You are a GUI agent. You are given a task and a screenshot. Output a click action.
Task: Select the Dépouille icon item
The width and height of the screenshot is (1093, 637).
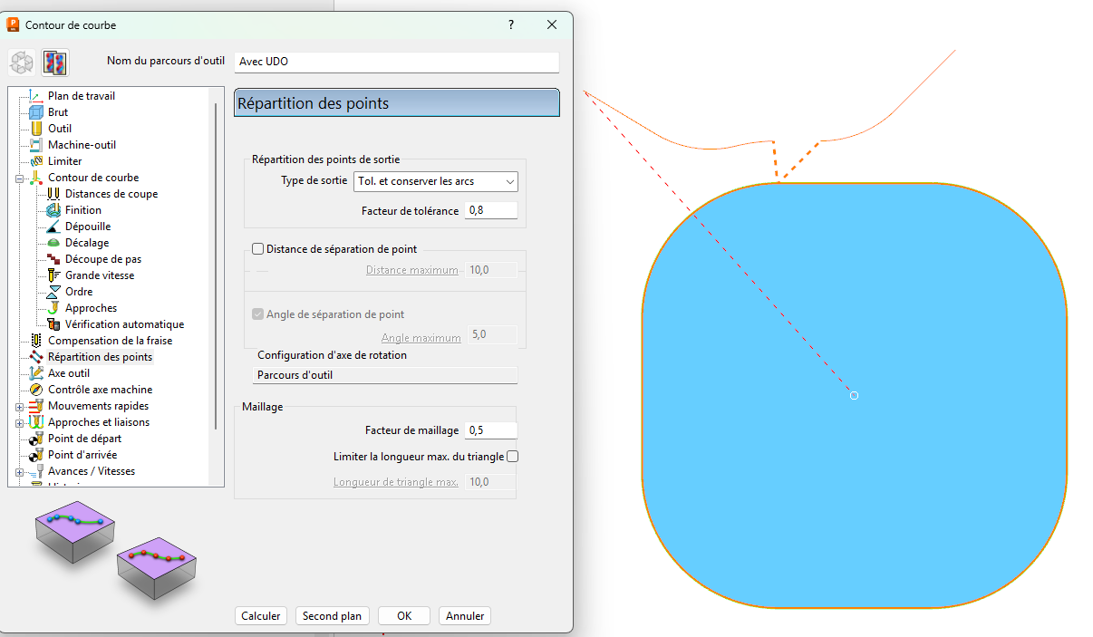[53, 227]
